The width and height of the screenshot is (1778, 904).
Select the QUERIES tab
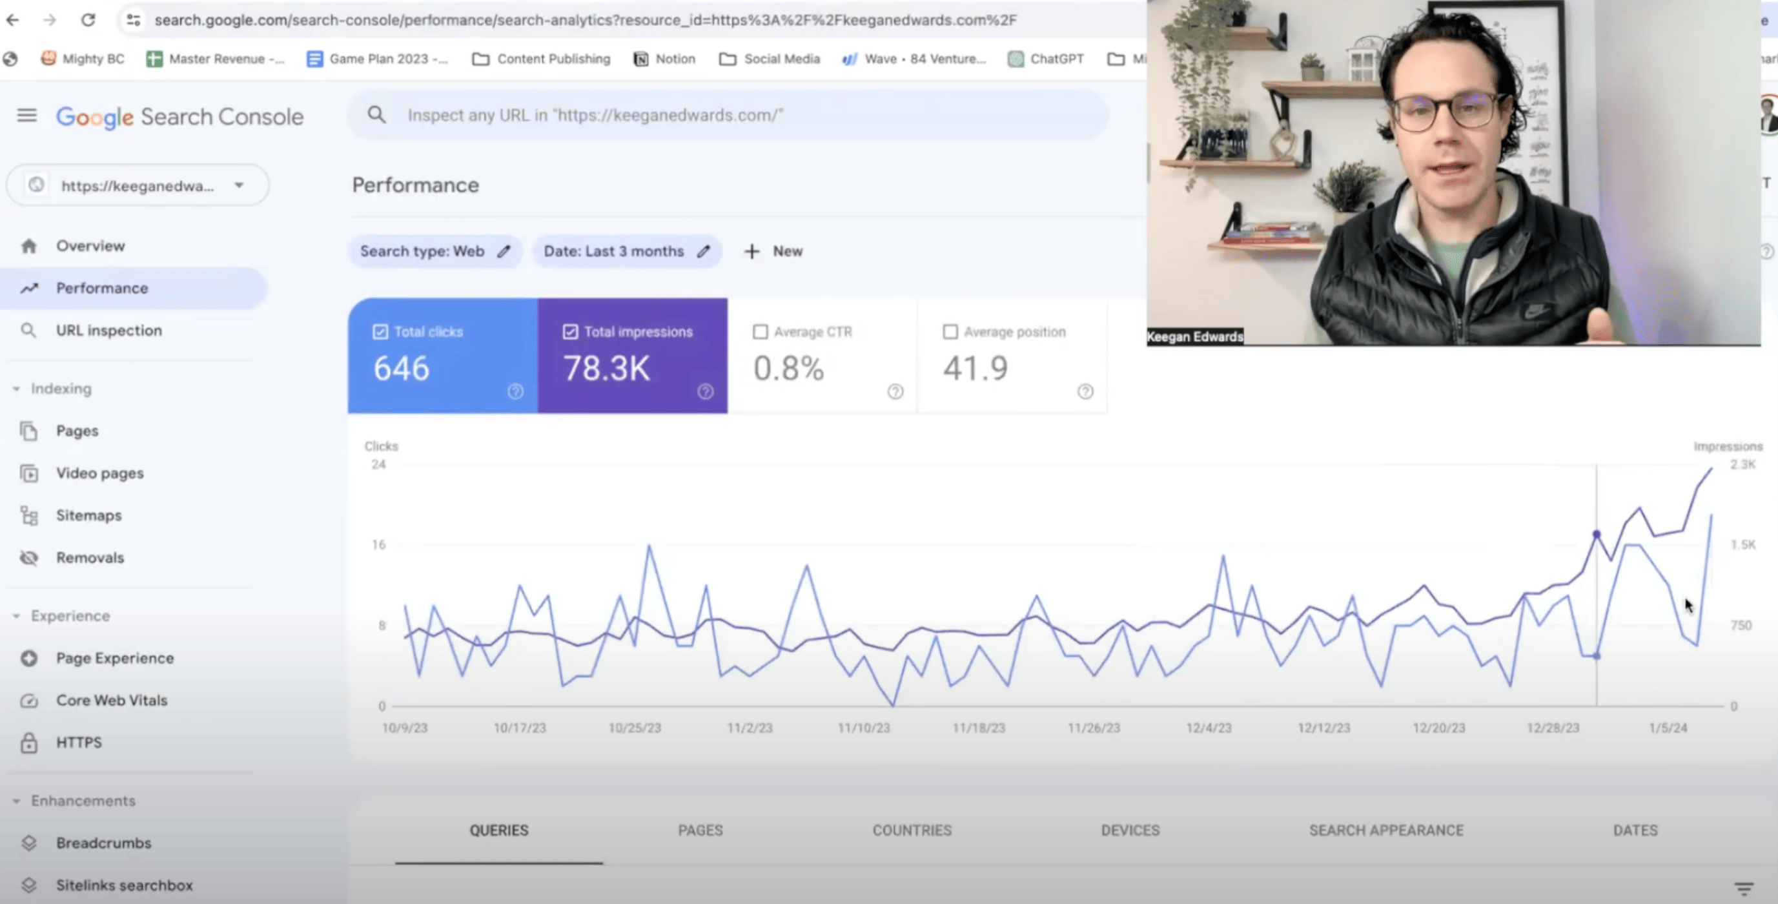click(498, 829)
